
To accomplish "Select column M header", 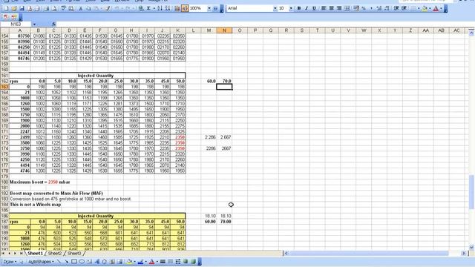I will pos(209,30).
